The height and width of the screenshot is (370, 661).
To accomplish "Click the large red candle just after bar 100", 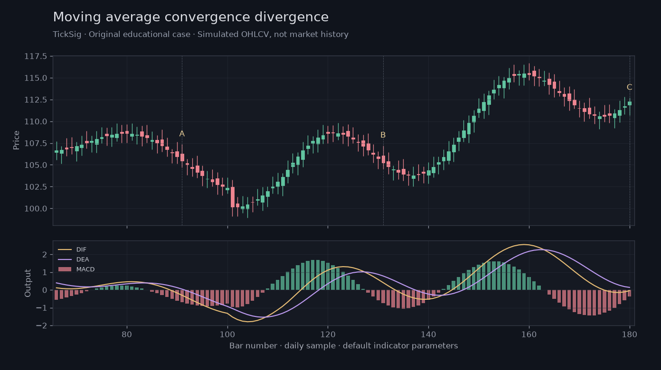I will pos(233,197).
